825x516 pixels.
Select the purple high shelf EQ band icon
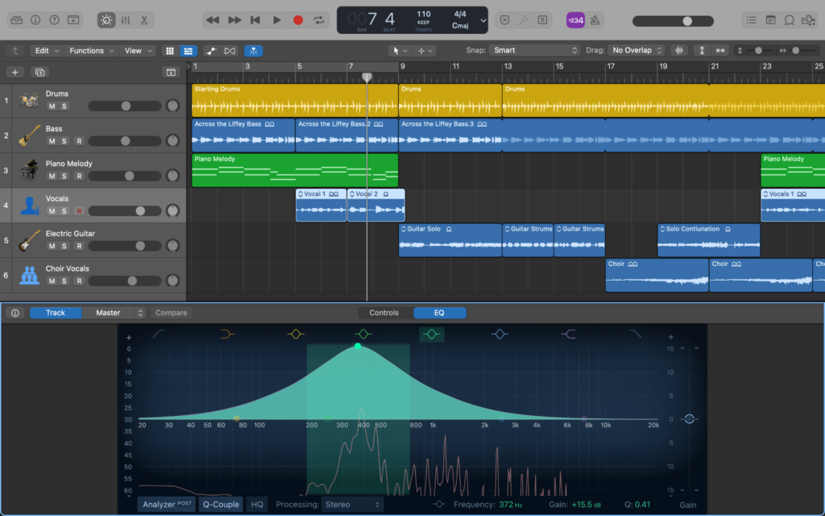point(568,334)
